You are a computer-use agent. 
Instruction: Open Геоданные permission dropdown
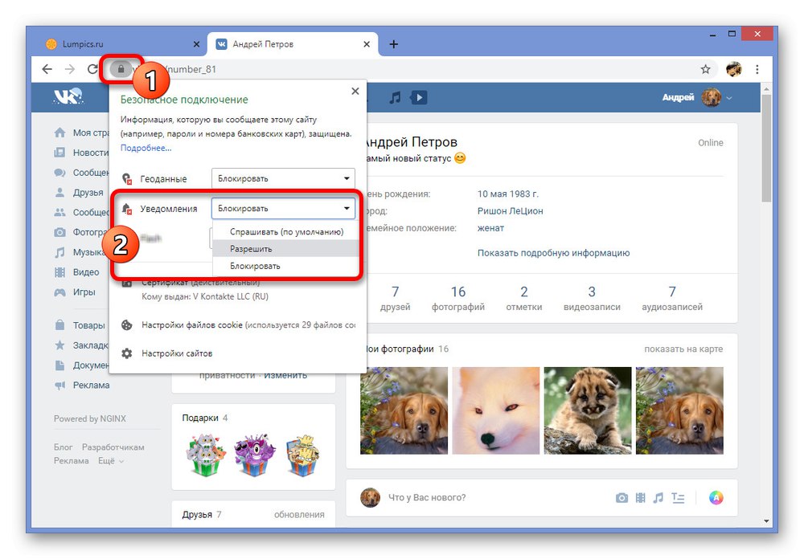pos(283,178)
